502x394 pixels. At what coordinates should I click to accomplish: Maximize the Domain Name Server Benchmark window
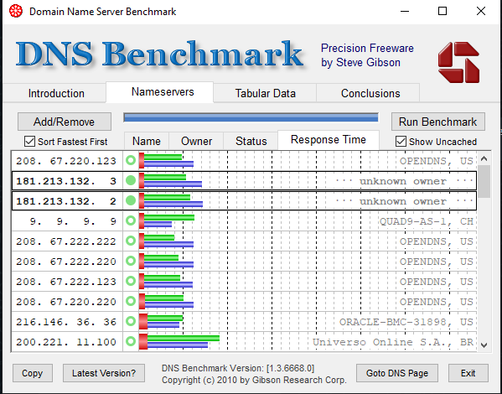[442, 11]
